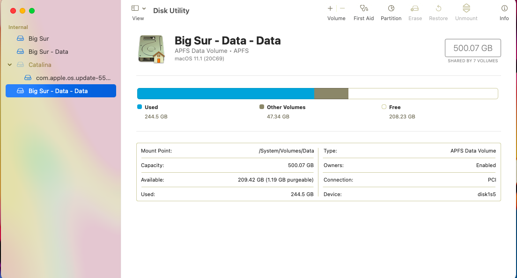Viewport: 517px width, 278px height.
Task: Click the SHARED BY 7 VOLUMES caption
Action: coord(473,60)
